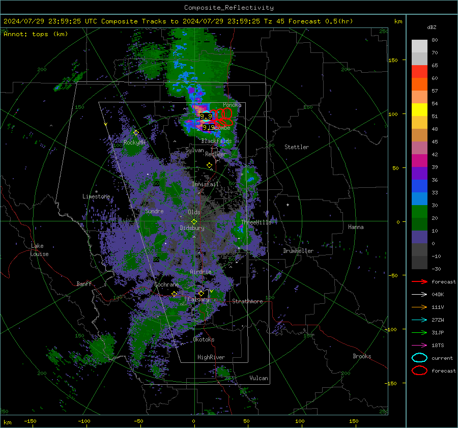Click the Calgary city label
This screenshot has width=458, height=428.
(x=198, y=299)
